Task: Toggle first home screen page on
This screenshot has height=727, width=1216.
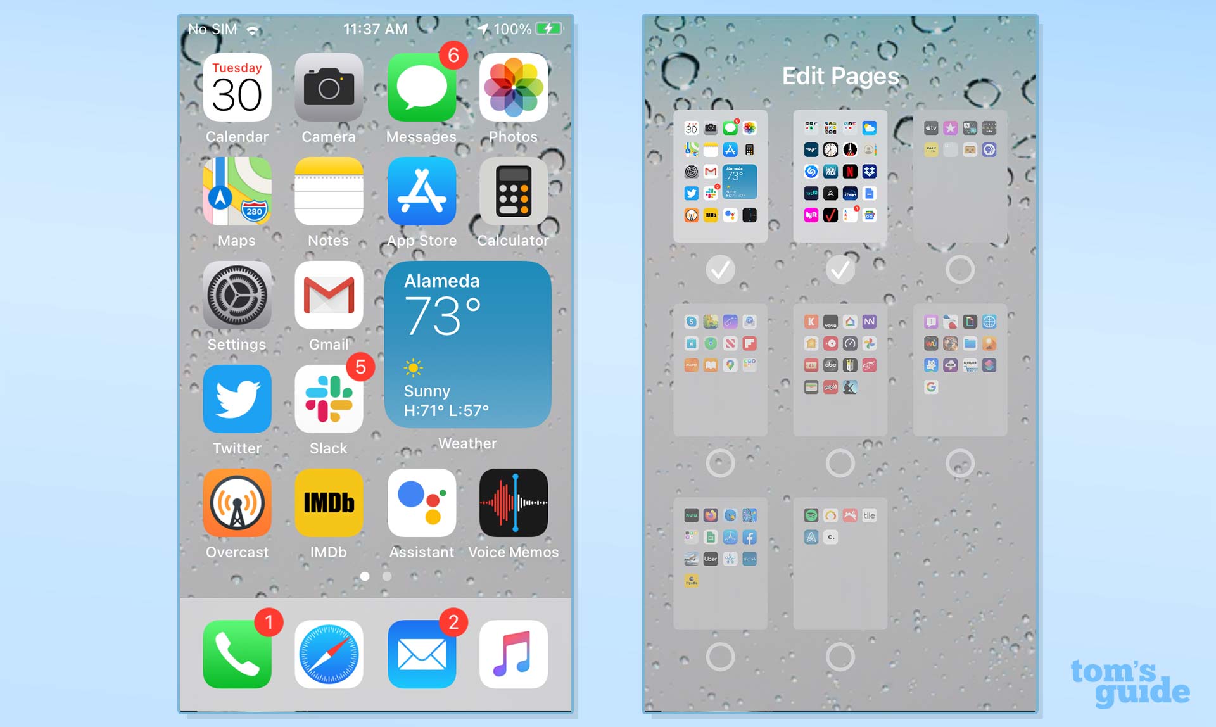Action: [720, 269]
